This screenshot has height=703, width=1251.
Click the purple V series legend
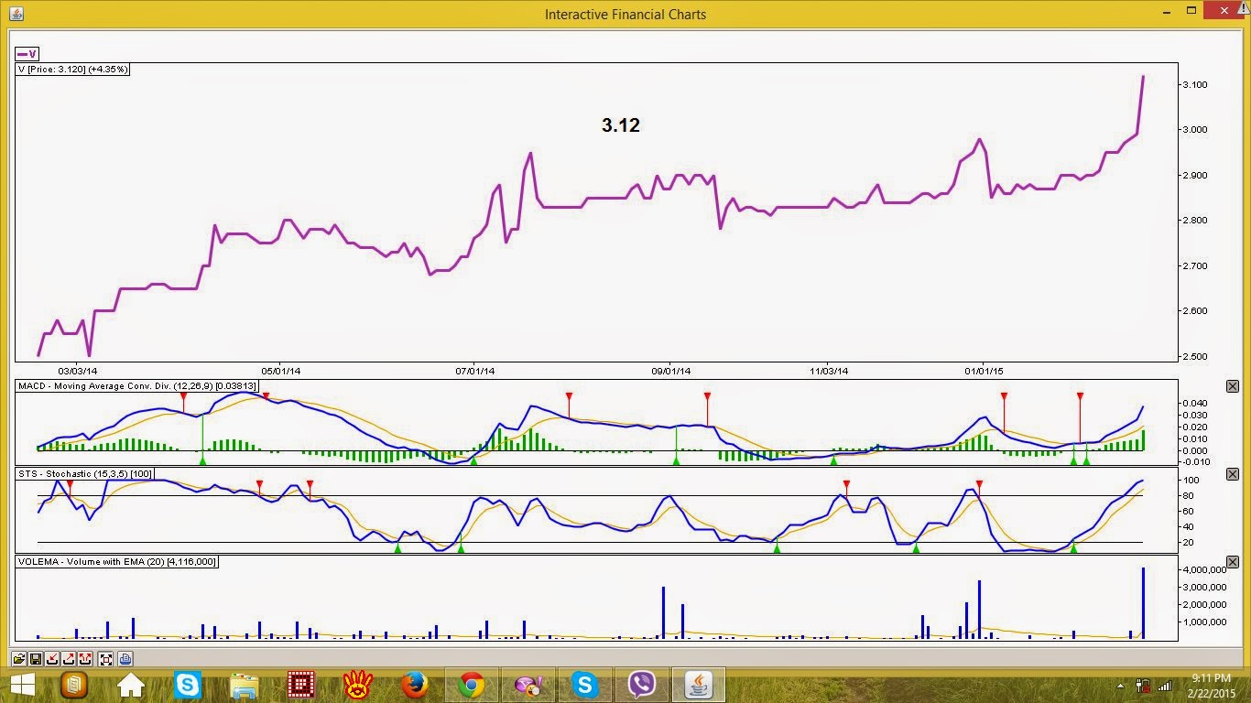[x=27, y=54]
